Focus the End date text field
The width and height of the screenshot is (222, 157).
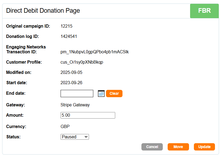pyautogui.click(x=77, y=94)
